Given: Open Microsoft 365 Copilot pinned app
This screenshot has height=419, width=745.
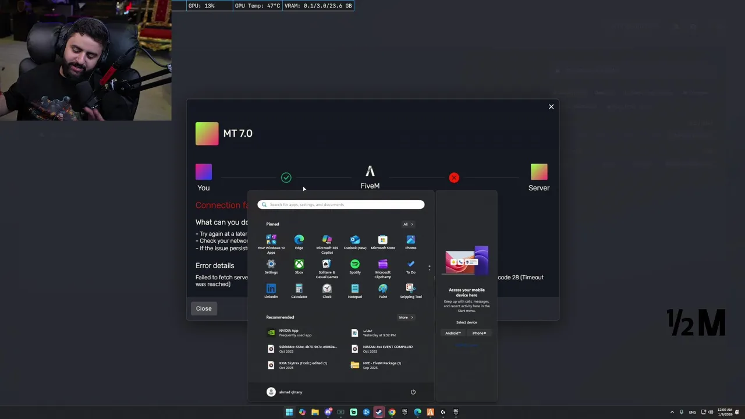Looking at the screenshot, I should tap(327, 244).
